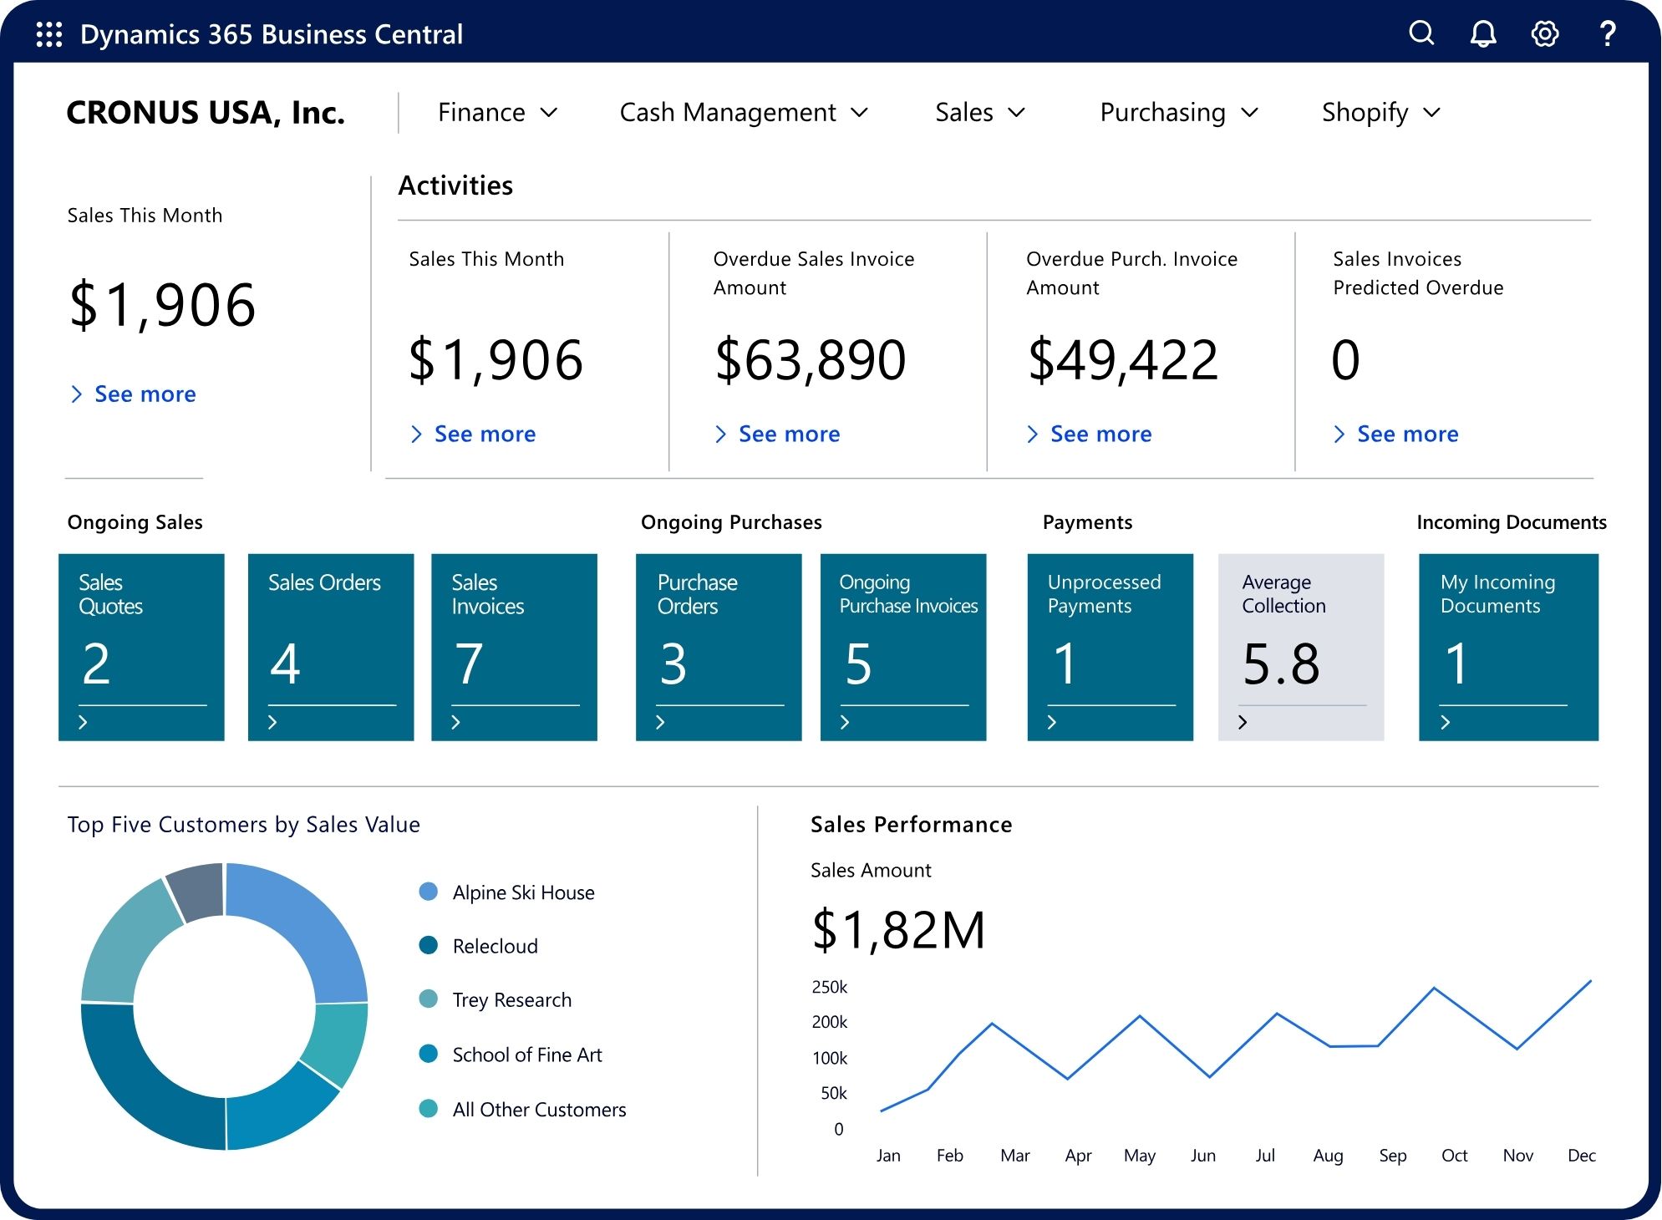Open notifications bell icon
This screenshot has height=1220, width=1662.
pyautogui.click(x=1483, y=33)
